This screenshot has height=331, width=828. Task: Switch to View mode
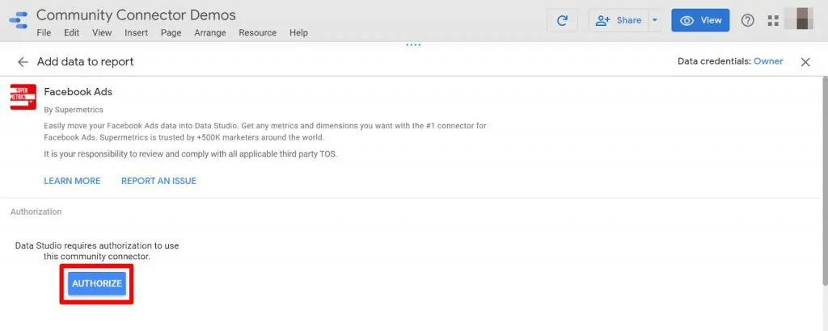[x=700, y=20]
